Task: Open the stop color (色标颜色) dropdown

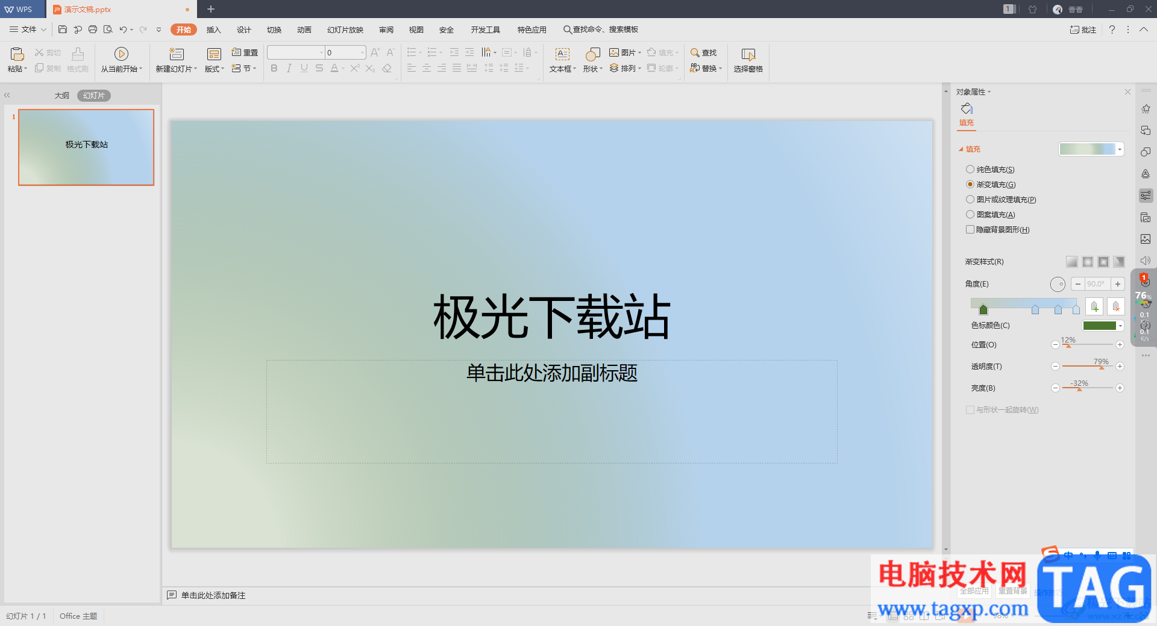Action: tap(1120, 326)
